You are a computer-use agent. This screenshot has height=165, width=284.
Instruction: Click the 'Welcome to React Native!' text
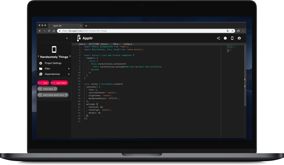pyautogui.click(x=139, y=67)
